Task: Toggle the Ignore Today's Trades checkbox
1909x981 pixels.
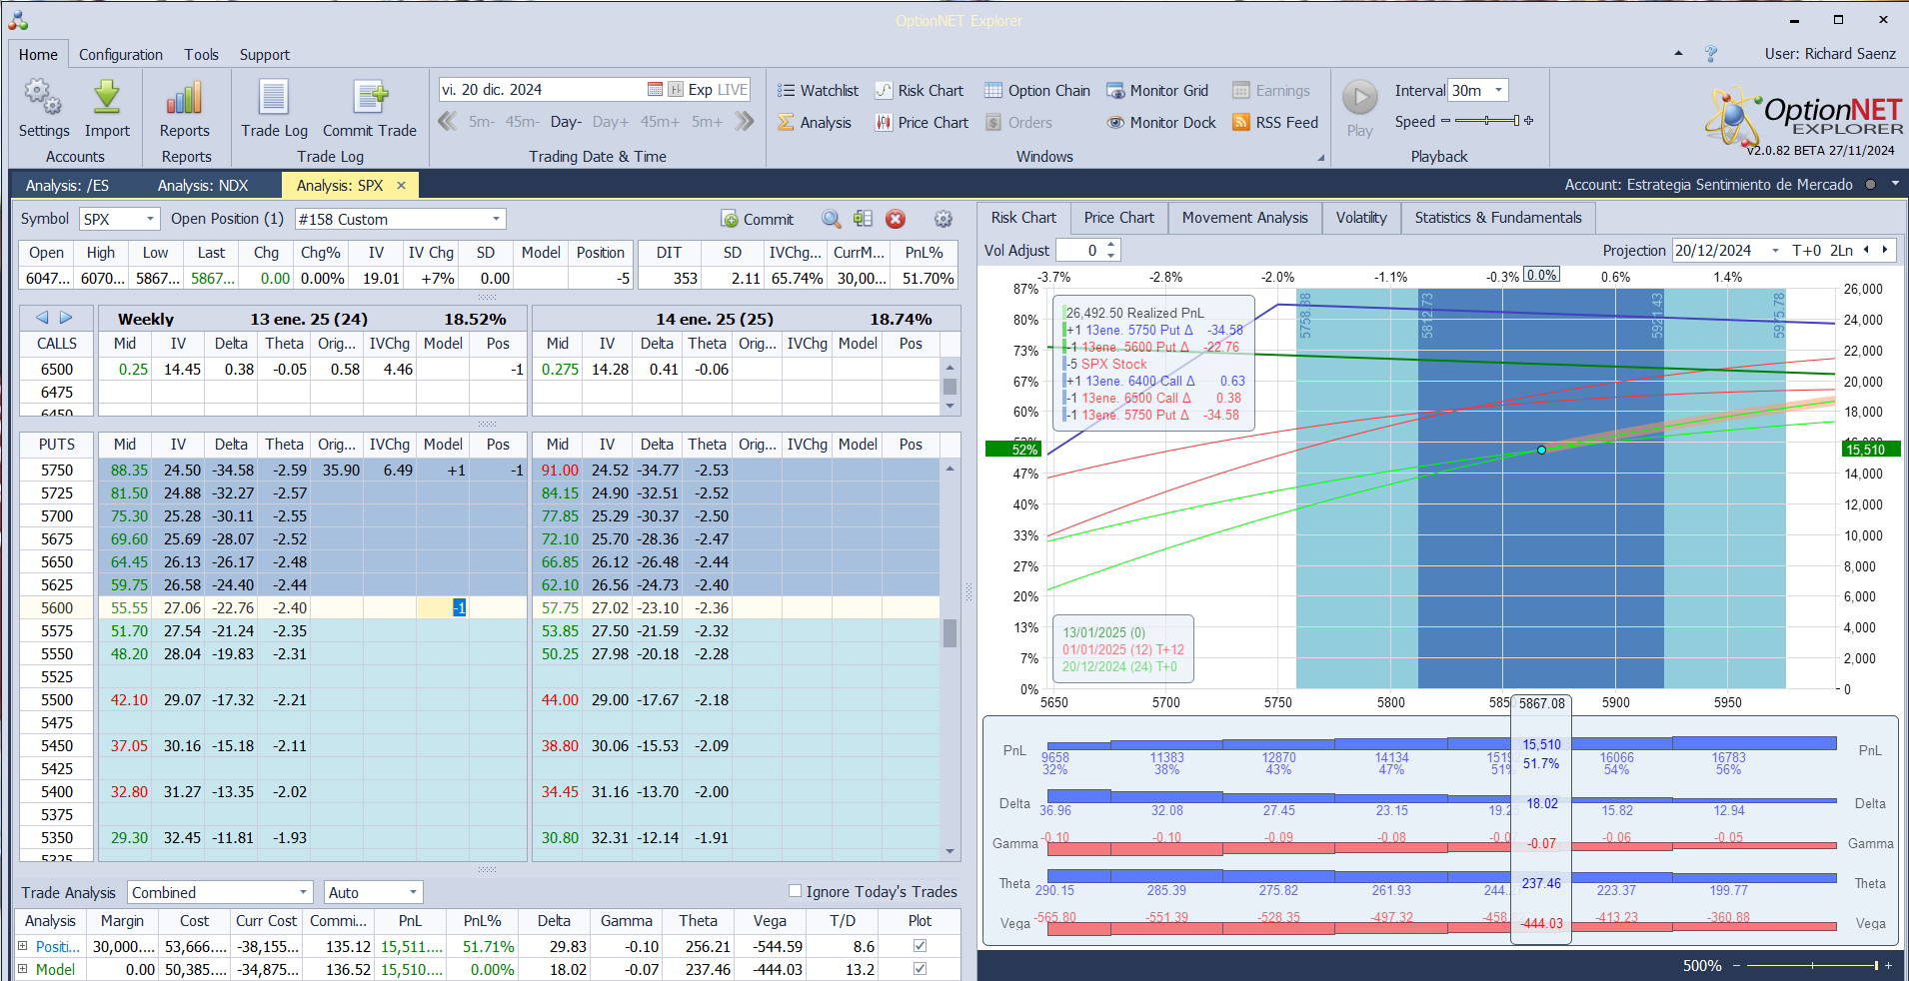Action: point(796,891)
